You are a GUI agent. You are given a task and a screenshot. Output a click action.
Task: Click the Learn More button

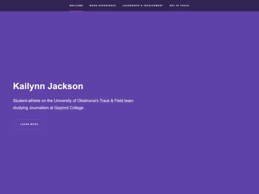click(29, 124)
